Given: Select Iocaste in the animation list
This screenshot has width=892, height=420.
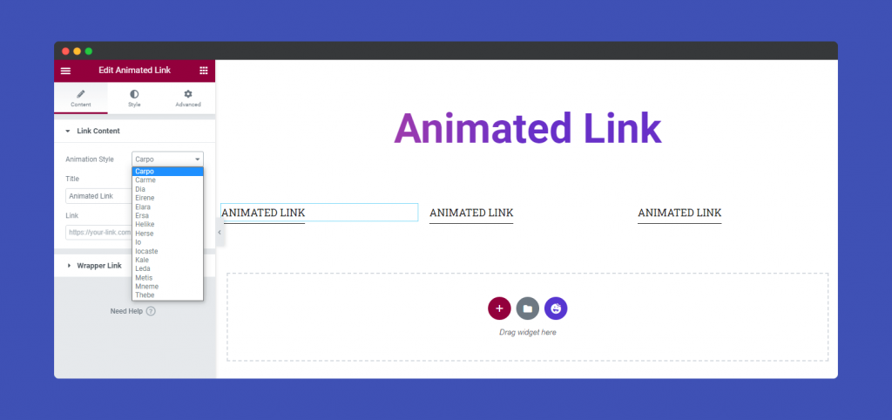Looking at the screenshot, I should pos(167,251).
